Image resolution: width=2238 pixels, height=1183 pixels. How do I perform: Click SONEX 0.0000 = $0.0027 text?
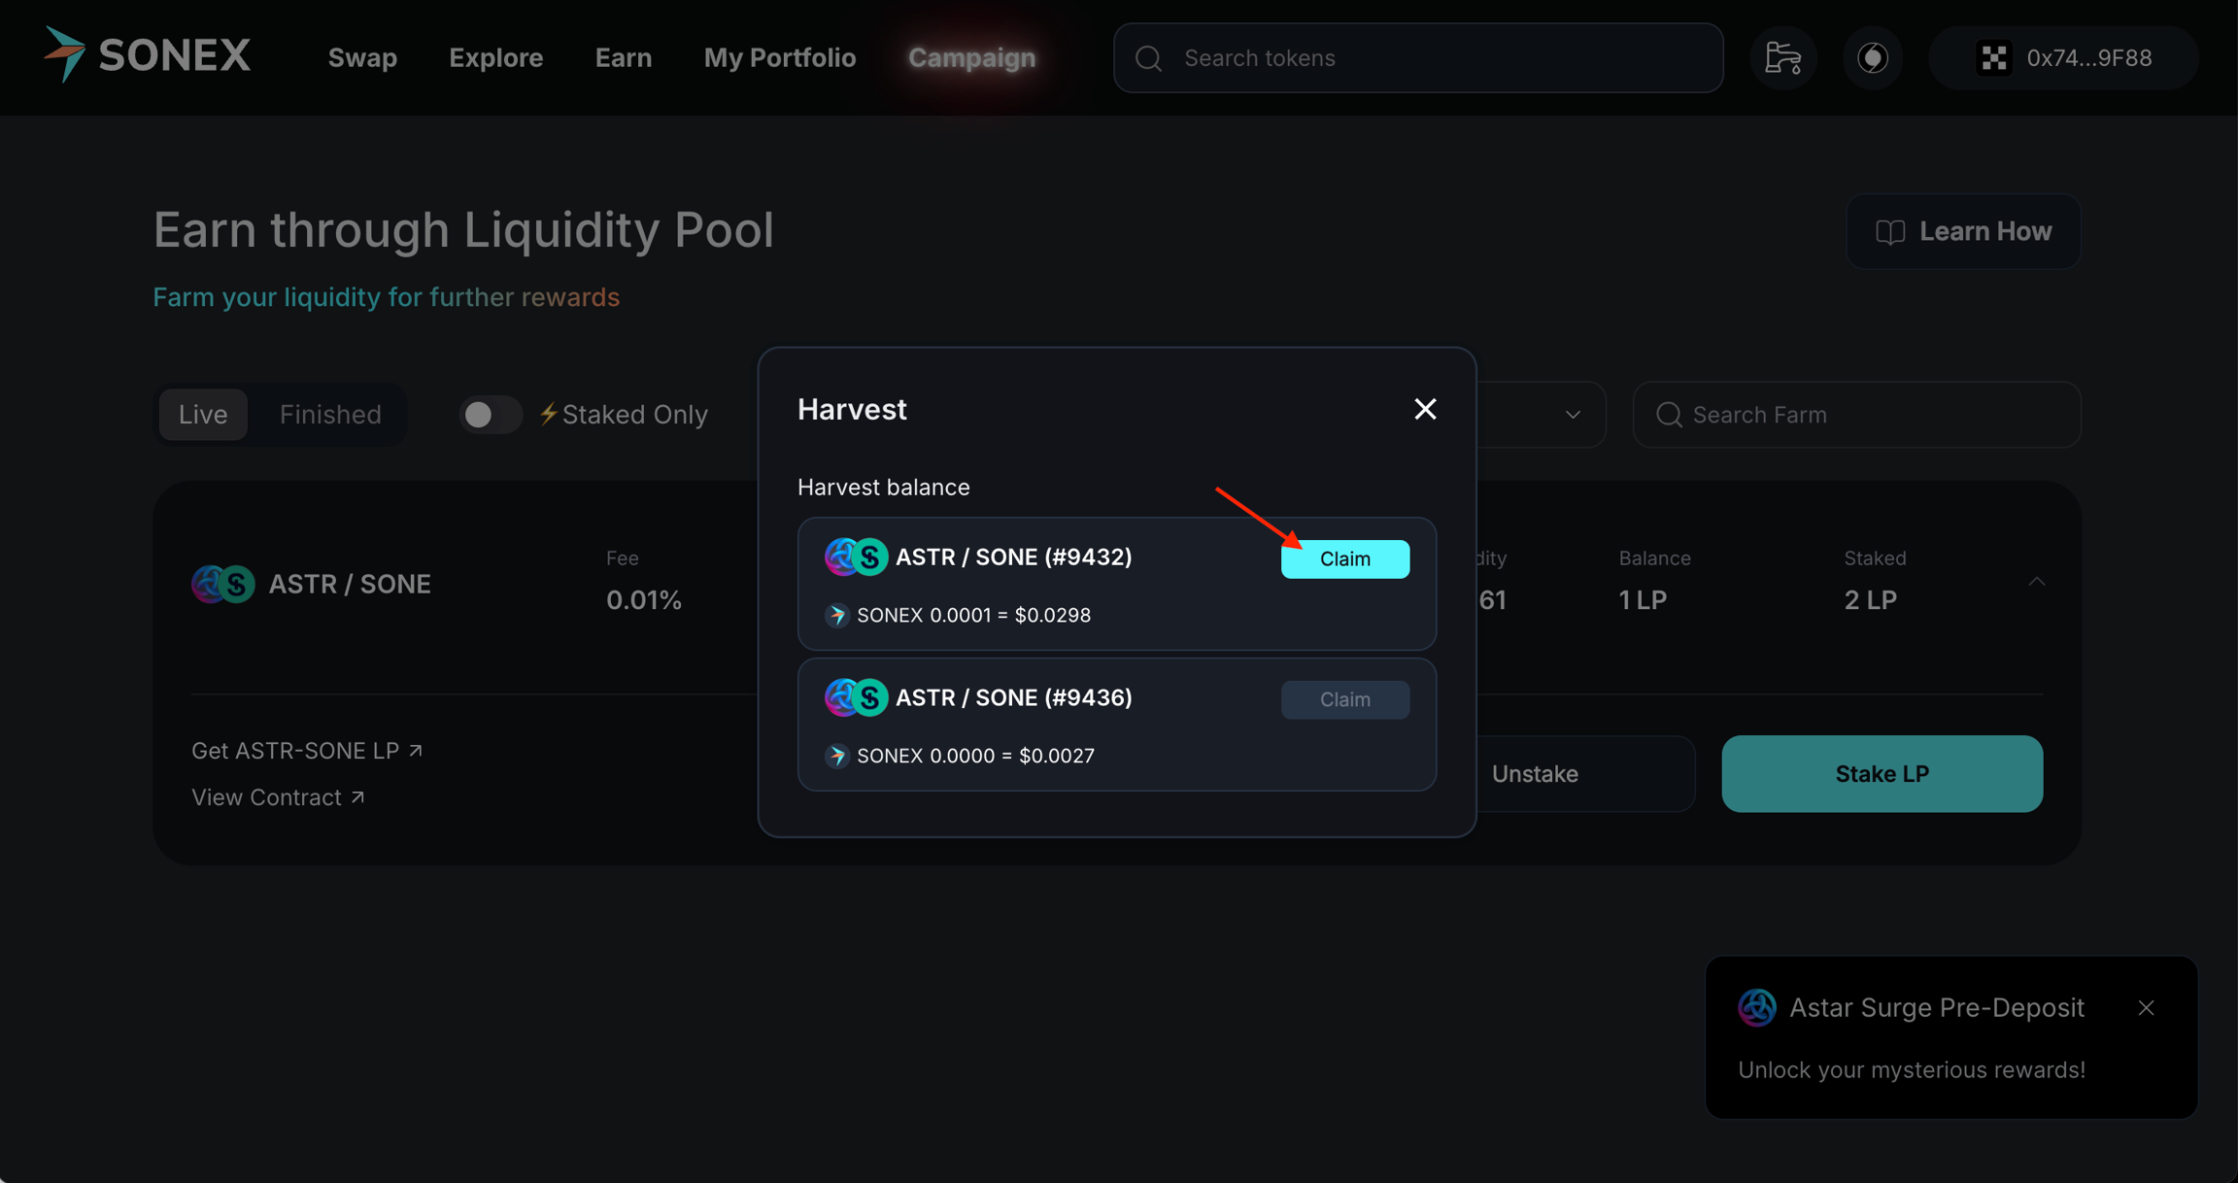pos(975,756)
